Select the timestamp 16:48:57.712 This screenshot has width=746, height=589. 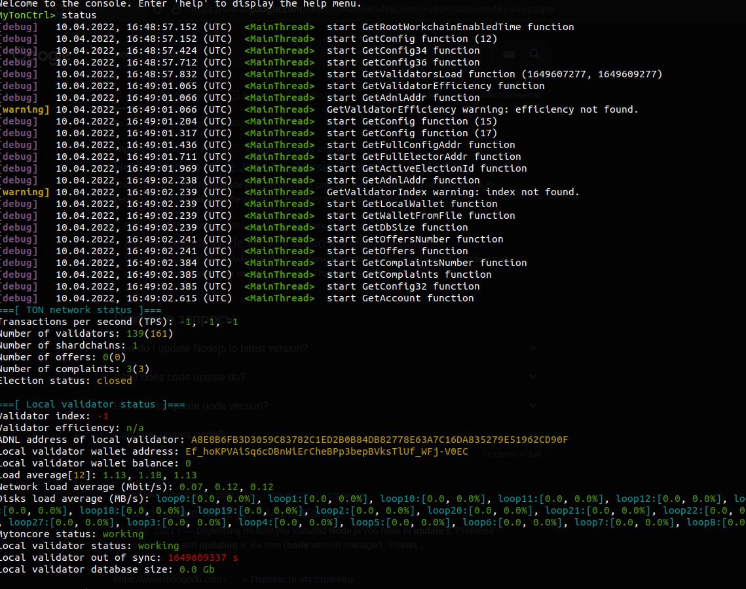[161, 62]
